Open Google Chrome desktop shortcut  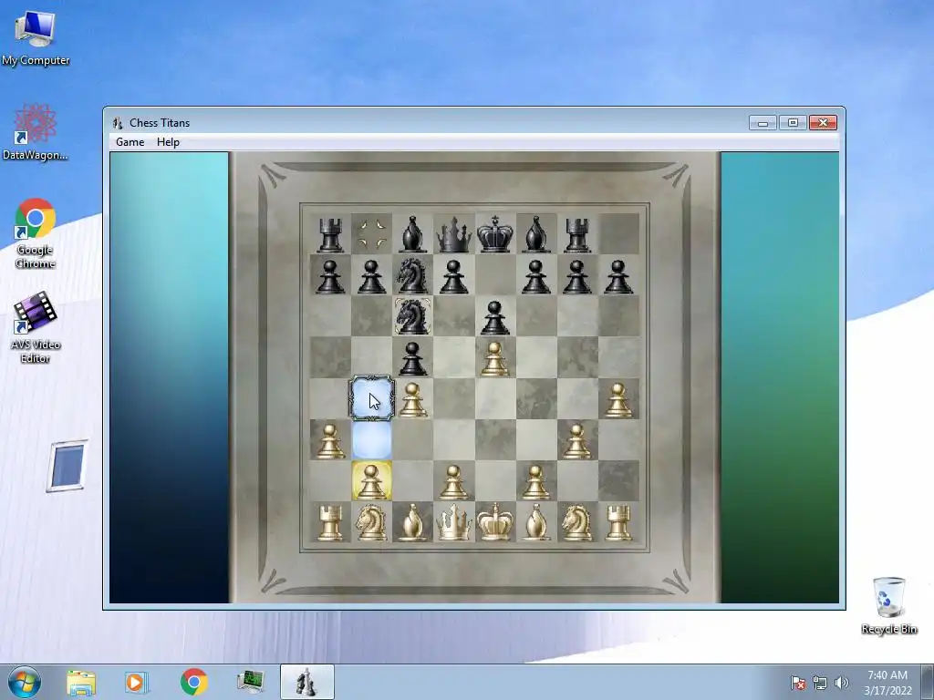coord(36,233)
